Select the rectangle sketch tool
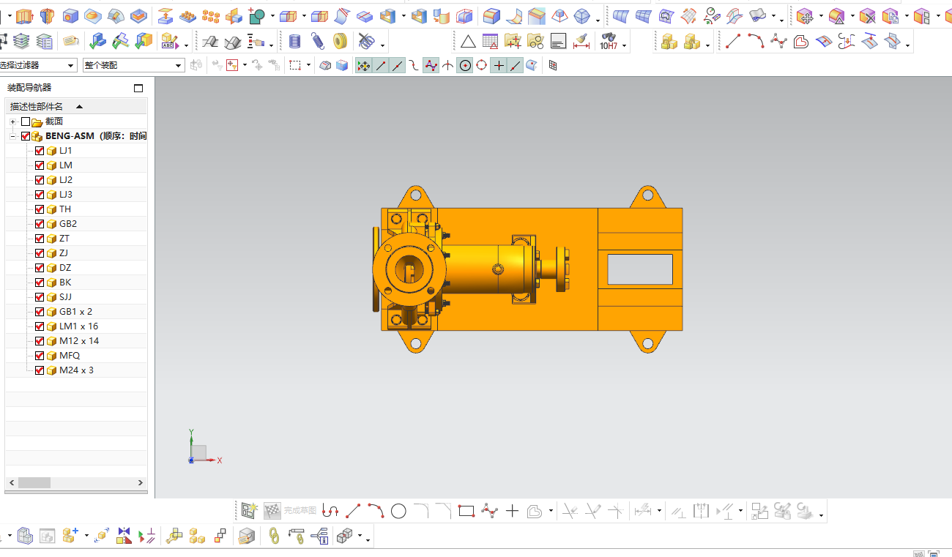Screen dimensions: 952x557 coord(466,511)
